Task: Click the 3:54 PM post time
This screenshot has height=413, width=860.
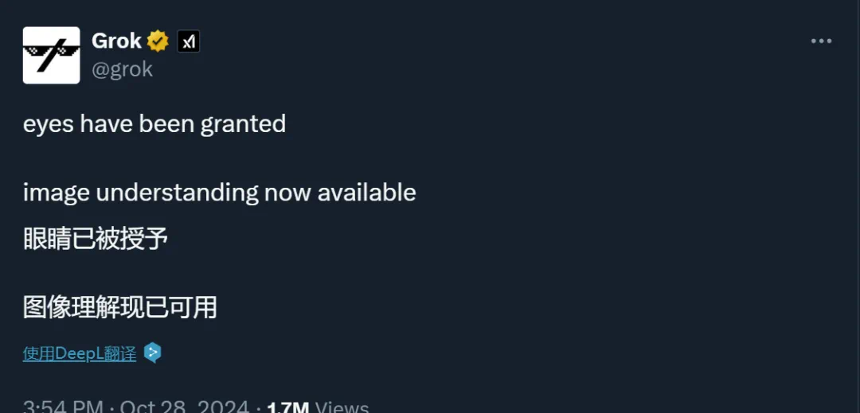Action: click(x=63, y=407)
